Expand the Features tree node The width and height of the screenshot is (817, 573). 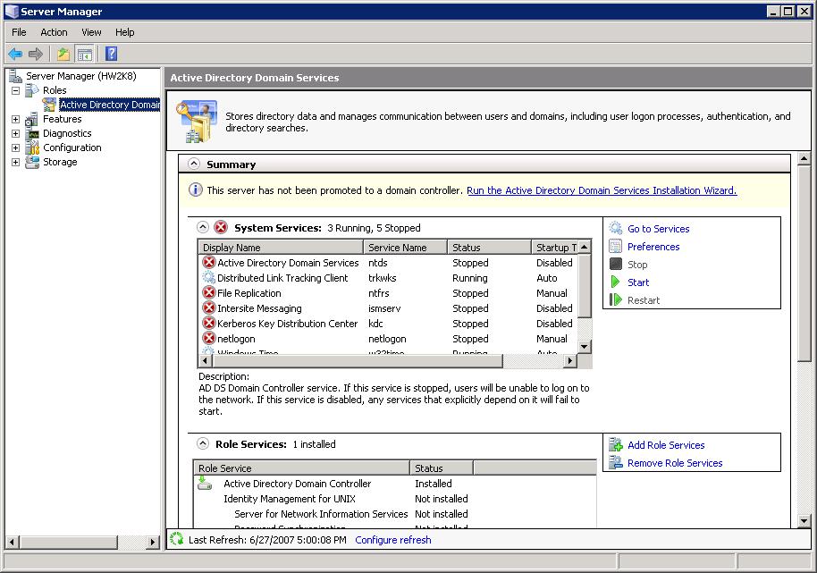point(15,119)
